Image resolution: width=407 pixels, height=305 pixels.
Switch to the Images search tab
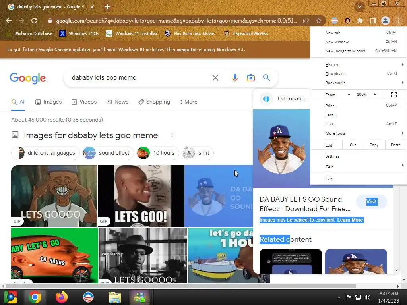pyautogui.click(x=48, y=102)
